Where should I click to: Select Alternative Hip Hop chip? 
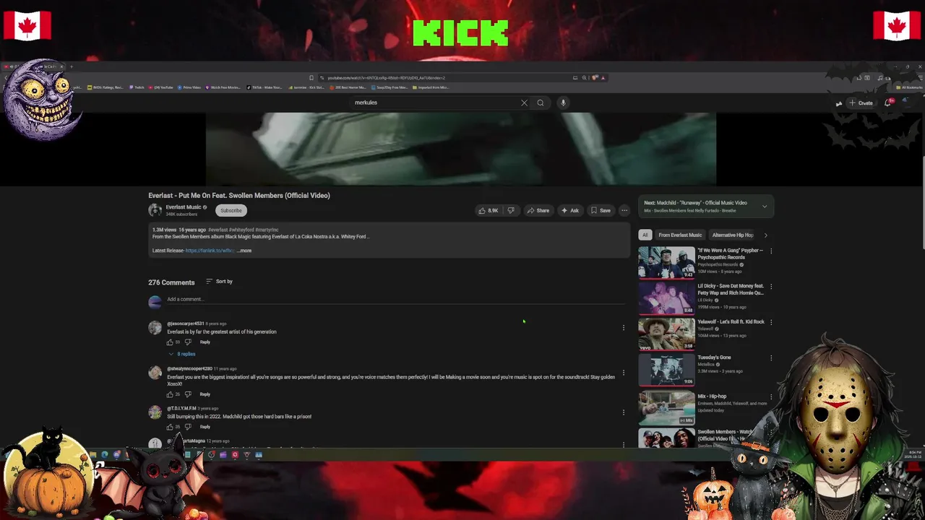(733, 235)
